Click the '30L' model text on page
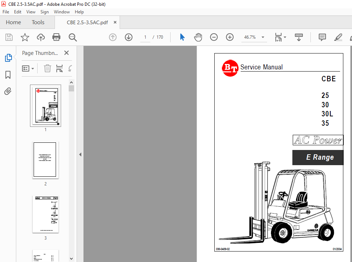This screenshot has width=352, height=262. tap(327, 114)
